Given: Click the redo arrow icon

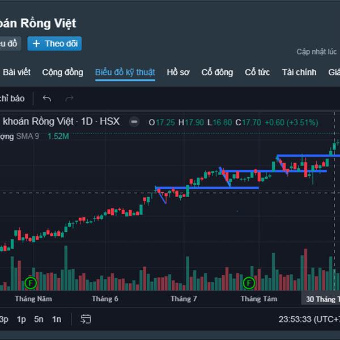Looking at the screenshot, I should click(69, 99).
